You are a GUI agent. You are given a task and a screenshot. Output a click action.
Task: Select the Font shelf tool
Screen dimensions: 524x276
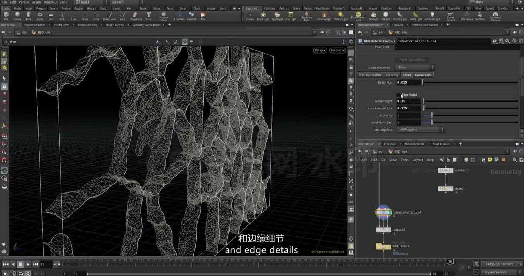pos(148,16)
